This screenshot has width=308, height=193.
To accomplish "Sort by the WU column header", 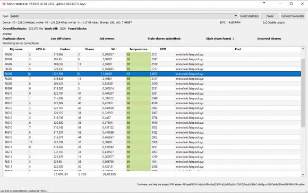I will click(114, 49).
